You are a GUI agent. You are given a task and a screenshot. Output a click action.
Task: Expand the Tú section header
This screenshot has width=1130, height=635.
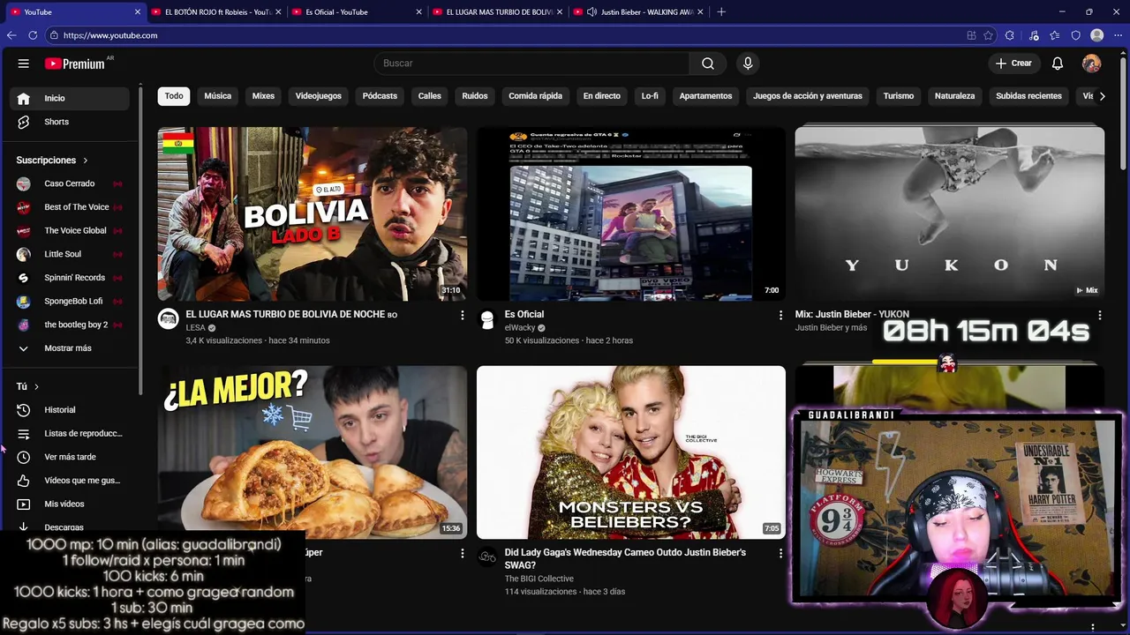pos(27,386)
